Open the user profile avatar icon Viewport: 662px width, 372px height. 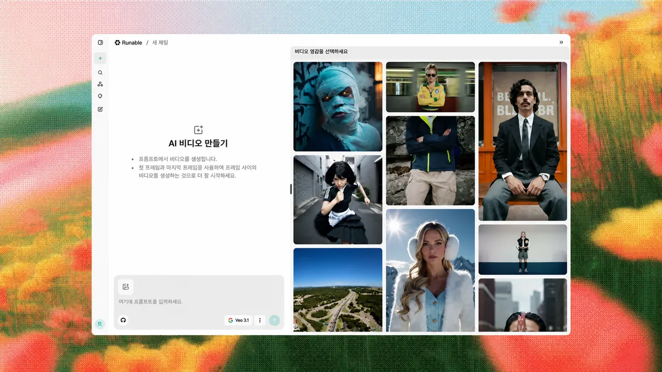point(100,324)
